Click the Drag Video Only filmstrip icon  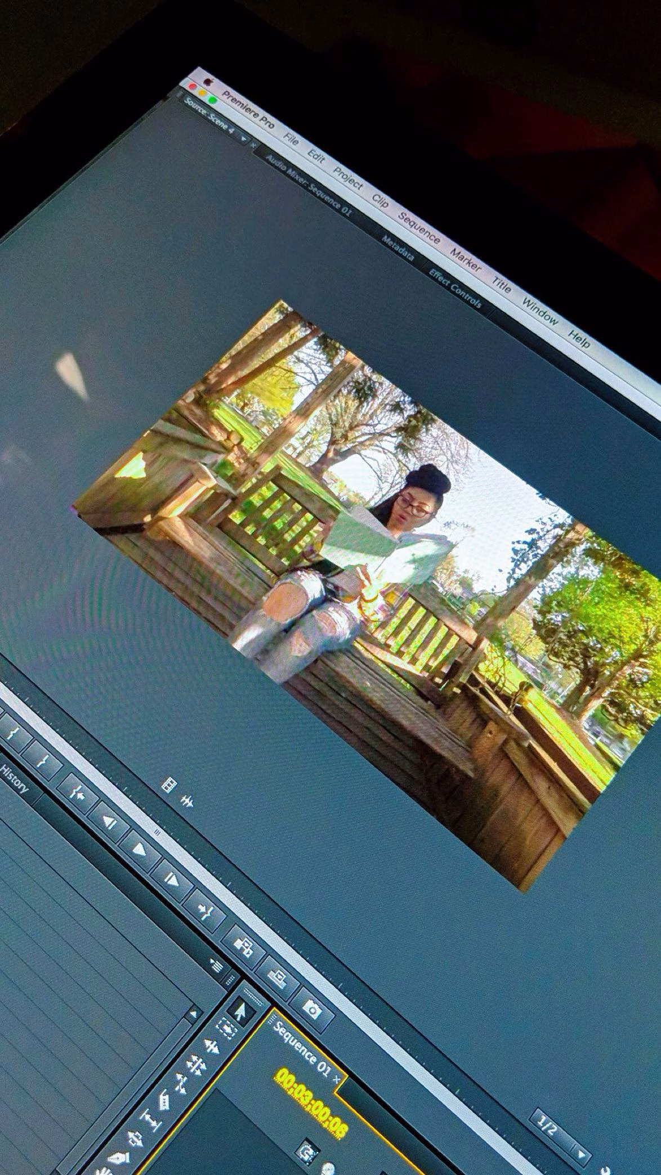click(x=169, y=784)
